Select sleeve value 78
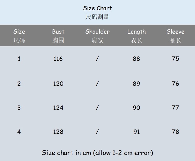 tap(176, 132)
